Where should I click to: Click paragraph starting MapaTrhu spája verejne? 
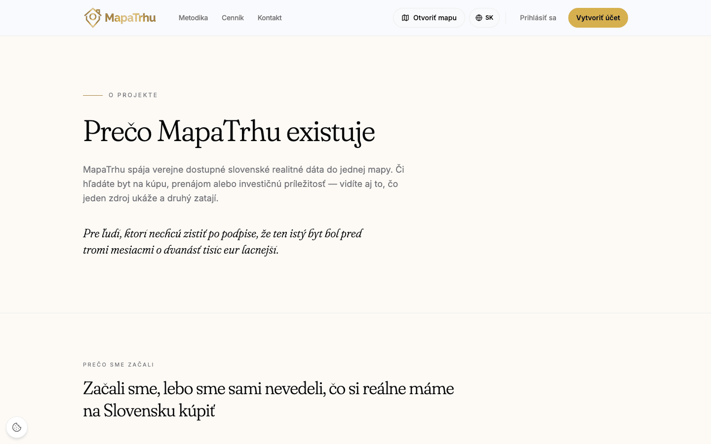click(243, 184)
